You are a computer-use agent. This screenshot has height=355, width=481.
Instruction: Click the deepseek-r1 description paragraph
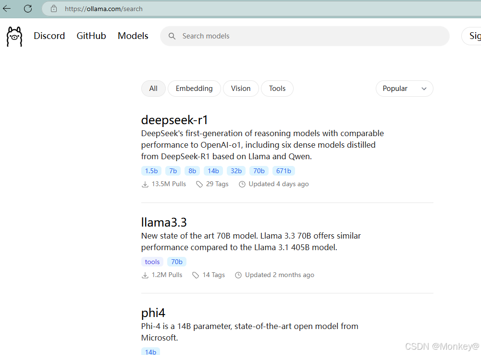[x=262, y=145]
